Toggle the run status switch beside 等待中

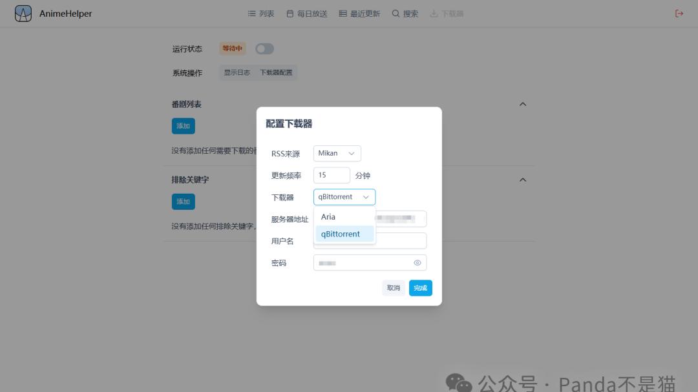pyautogui.click(x=264, y=48)
